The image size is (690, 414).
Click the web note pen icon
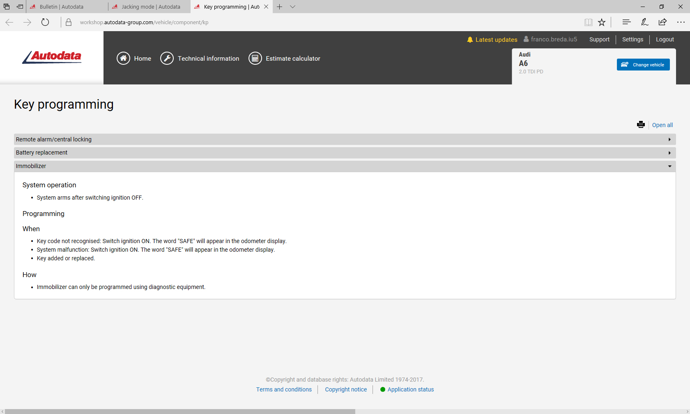644,22
